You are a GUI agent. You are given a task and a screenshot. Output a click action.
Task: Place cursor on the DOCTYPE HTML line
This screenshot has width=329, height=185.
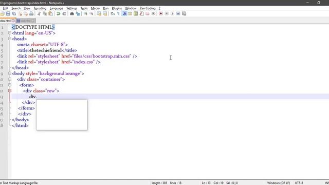pos(33,27)
